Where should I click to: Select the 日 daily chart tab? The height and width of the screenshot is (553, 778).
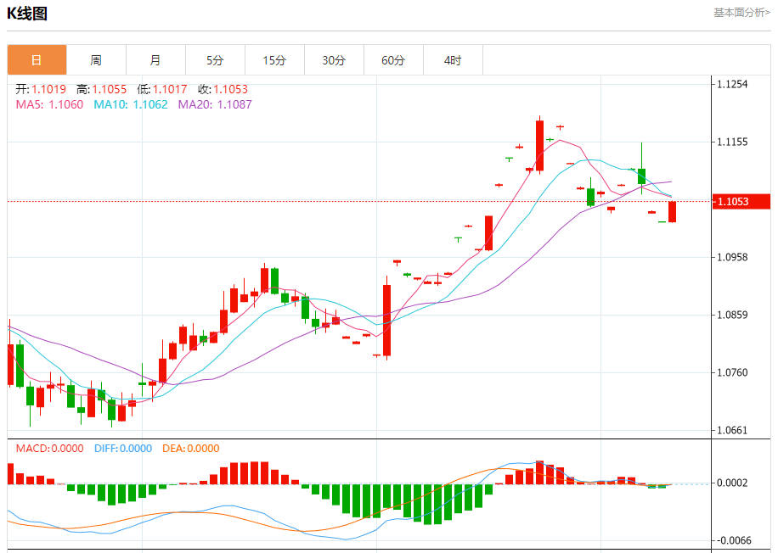[x=37, y=60]
